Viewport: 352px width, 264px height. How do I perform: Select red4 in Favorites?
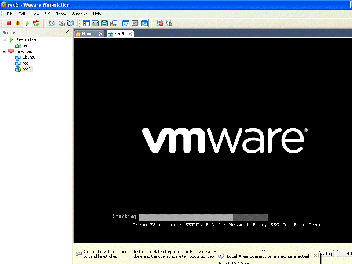26,63
